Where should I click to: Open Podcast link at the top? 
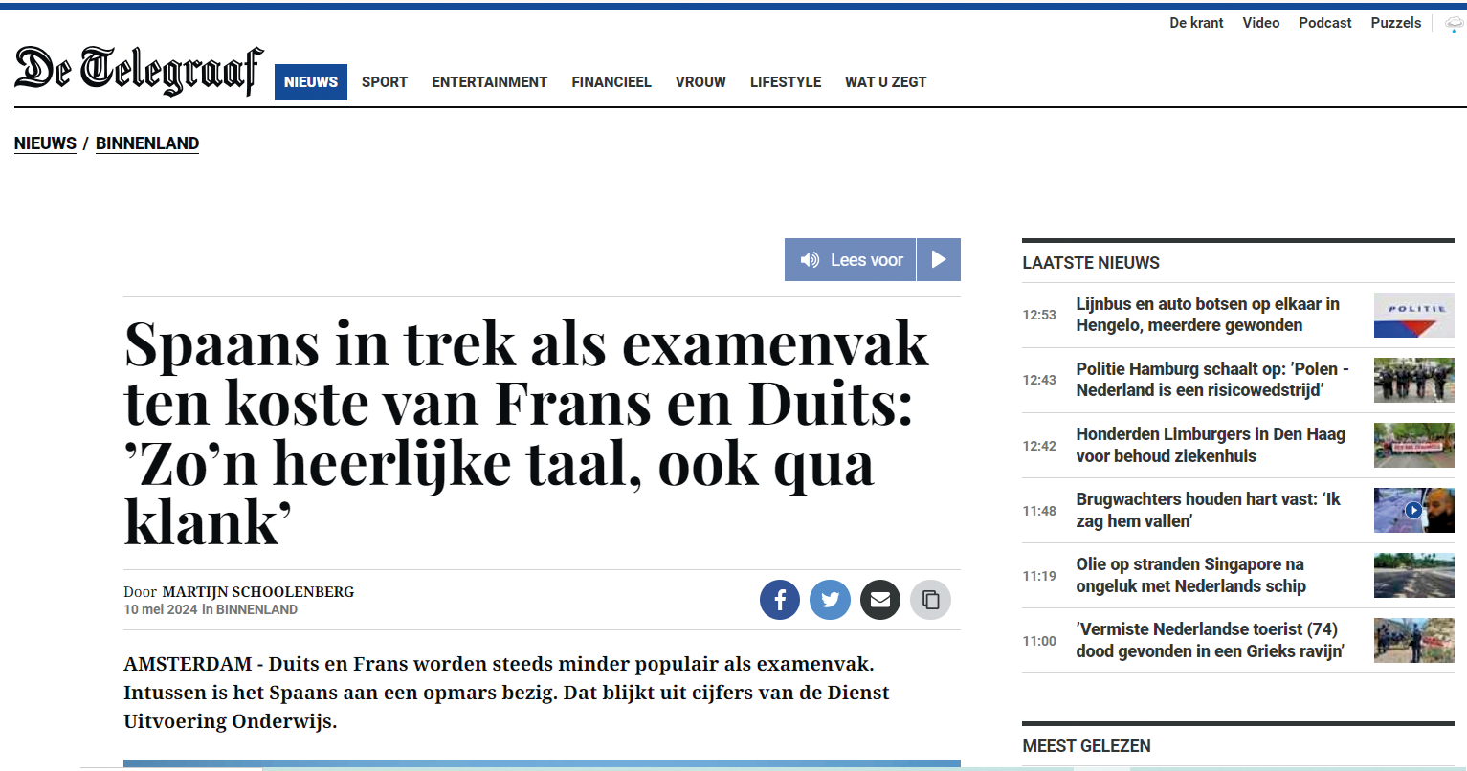[x=1325, y=23]
